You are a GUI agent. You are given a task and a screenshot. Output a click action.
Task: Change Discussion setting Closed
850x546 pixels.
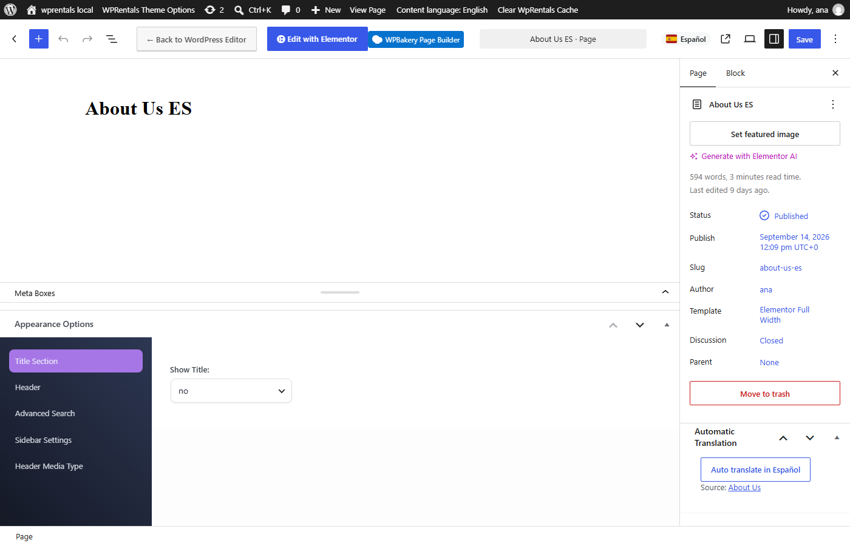pos(771,340)
